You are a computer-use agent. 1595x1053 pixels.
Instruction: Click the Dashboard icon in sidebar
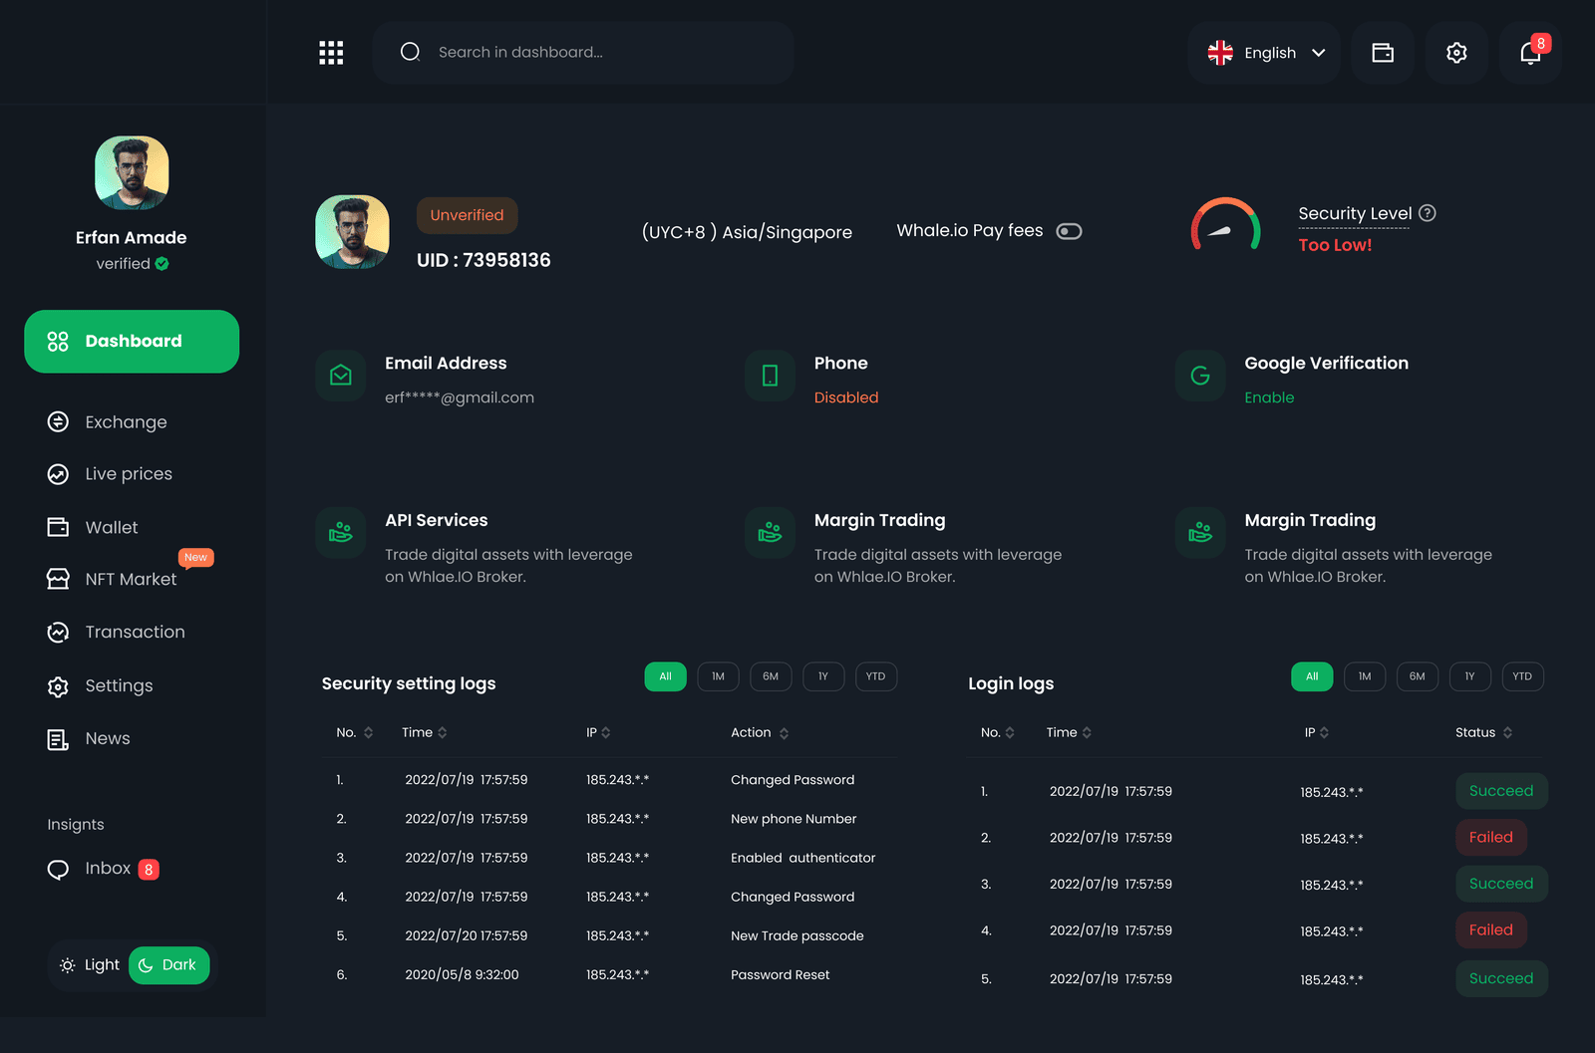pyautogui.click(x=58, y=342)
